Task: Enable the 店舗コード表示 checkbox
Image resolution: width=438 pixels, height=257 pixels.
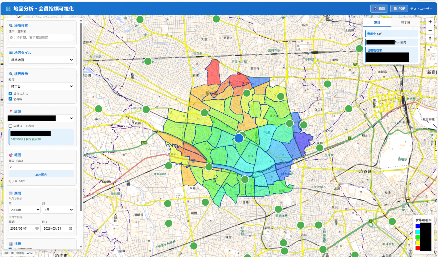Action: [x=10, y=126]
